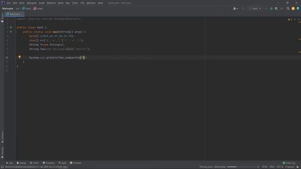
Task: Open the Navigate menu
Action: pyautogui.click(x=32, y=3)
